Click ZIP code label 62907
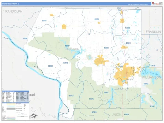The image size is (164, 123). (x=67, y=46)
